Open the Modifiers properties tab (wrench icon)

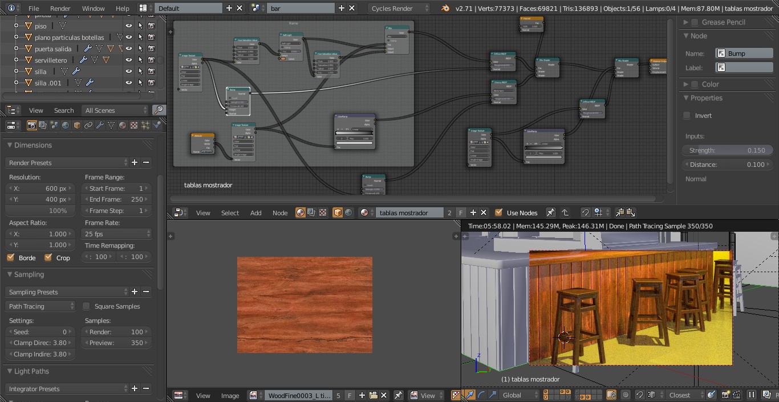(x=100, y=125)
